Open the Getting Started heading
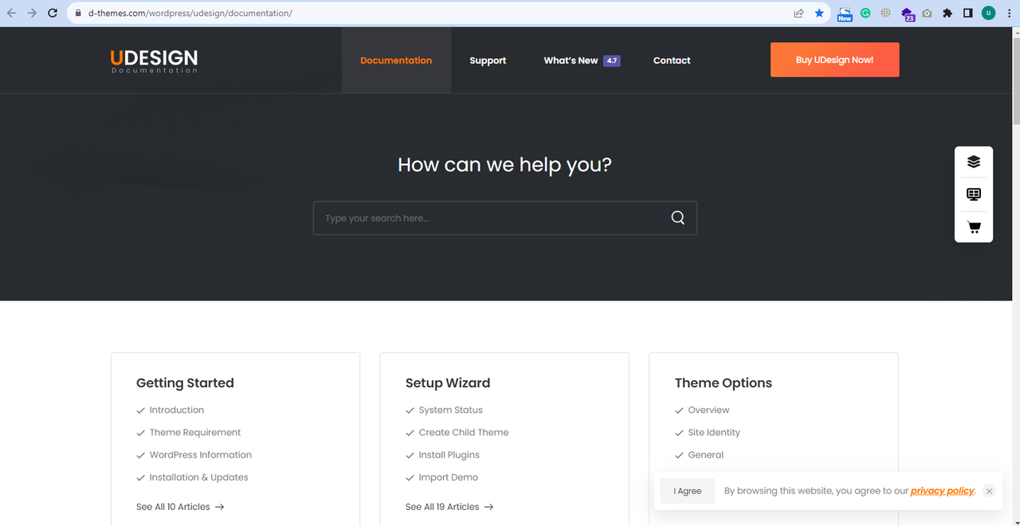This screenshot has height=526, width=1020. point(185,383)
